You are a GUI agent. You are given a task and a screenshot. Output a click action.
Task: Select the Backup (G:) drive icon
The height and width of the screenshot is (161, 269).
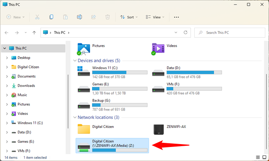(84, 105)
